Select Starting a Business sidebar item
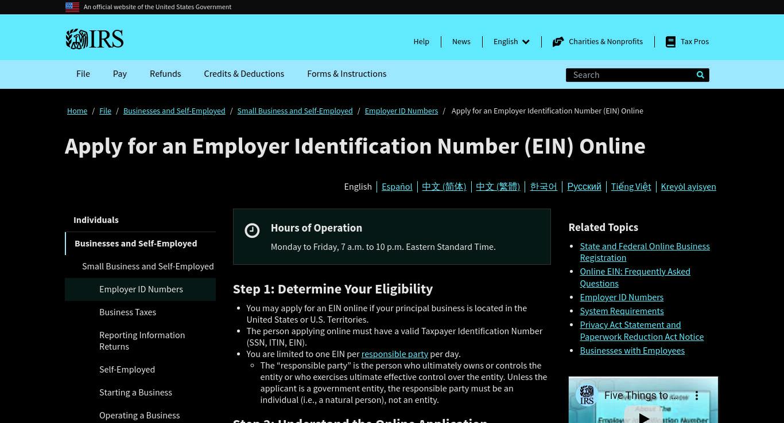The height and width of the screenshot is (423, 784). [x=135, y=393]
